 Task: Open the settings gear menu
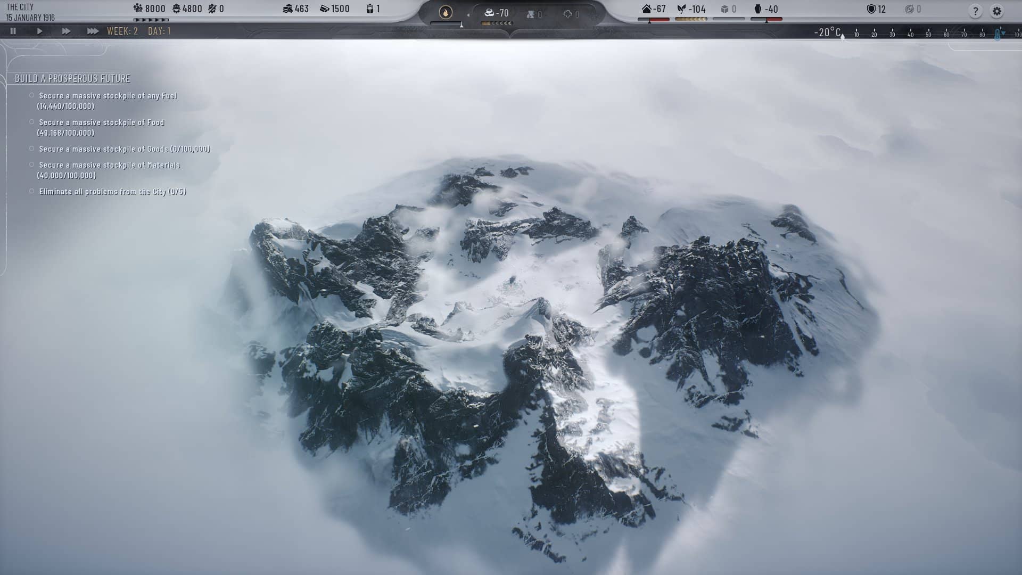click(x=996, y=11)
